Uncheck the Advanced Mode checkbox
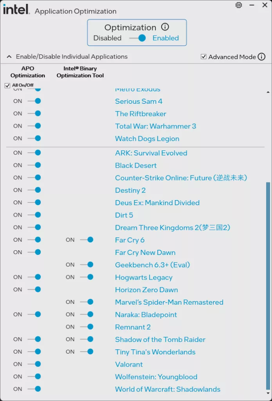The height and width of the screenshot is (401, 272). [x=204, y=56]
